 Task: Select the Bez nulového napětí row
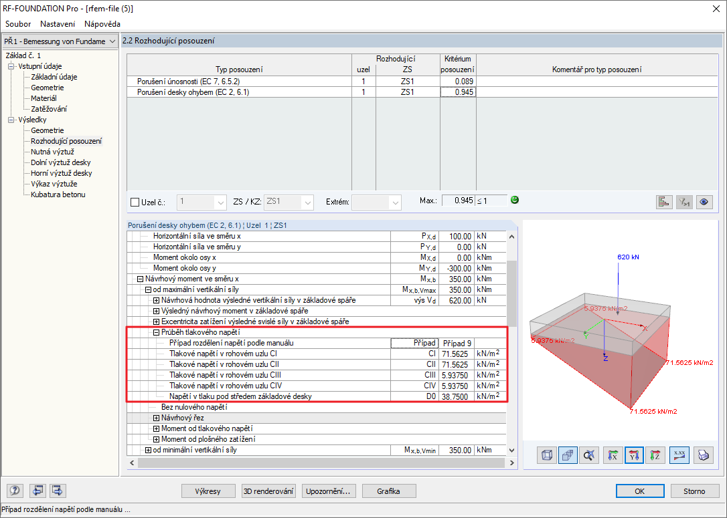pos(317,407)
